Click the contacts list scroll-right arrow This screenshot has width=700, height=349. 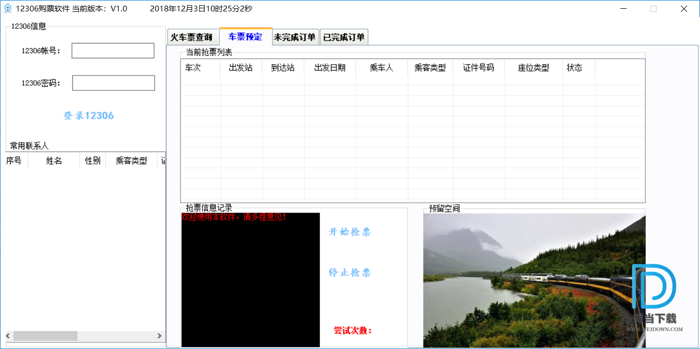point(159,336)
